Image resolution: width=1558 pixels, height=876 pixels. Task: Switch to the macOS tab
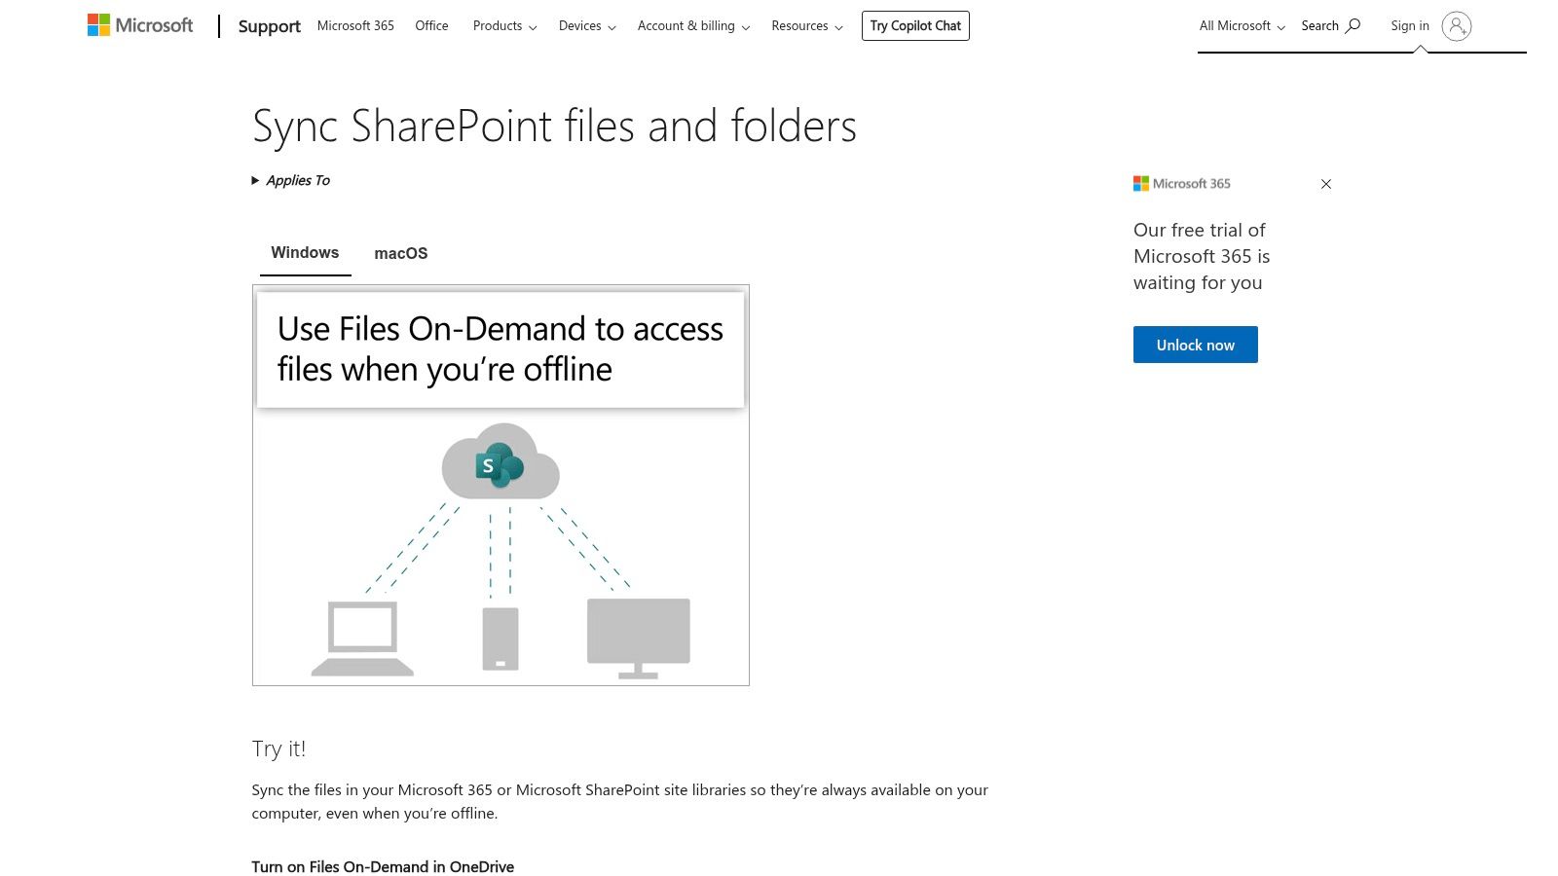point(400,252)
